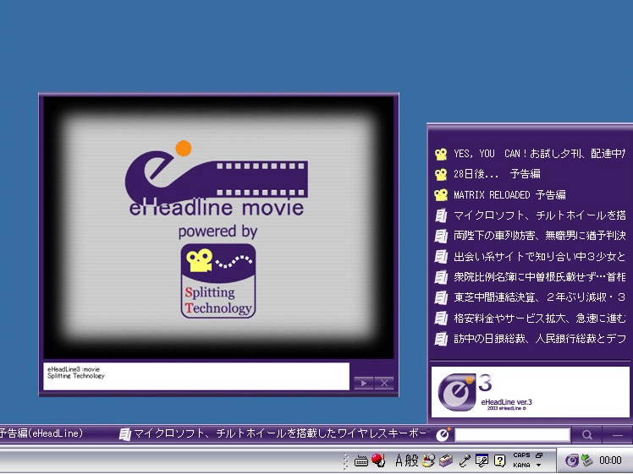Toggle KANA lock on the language bar
The image size is (633, 474).
521,466
